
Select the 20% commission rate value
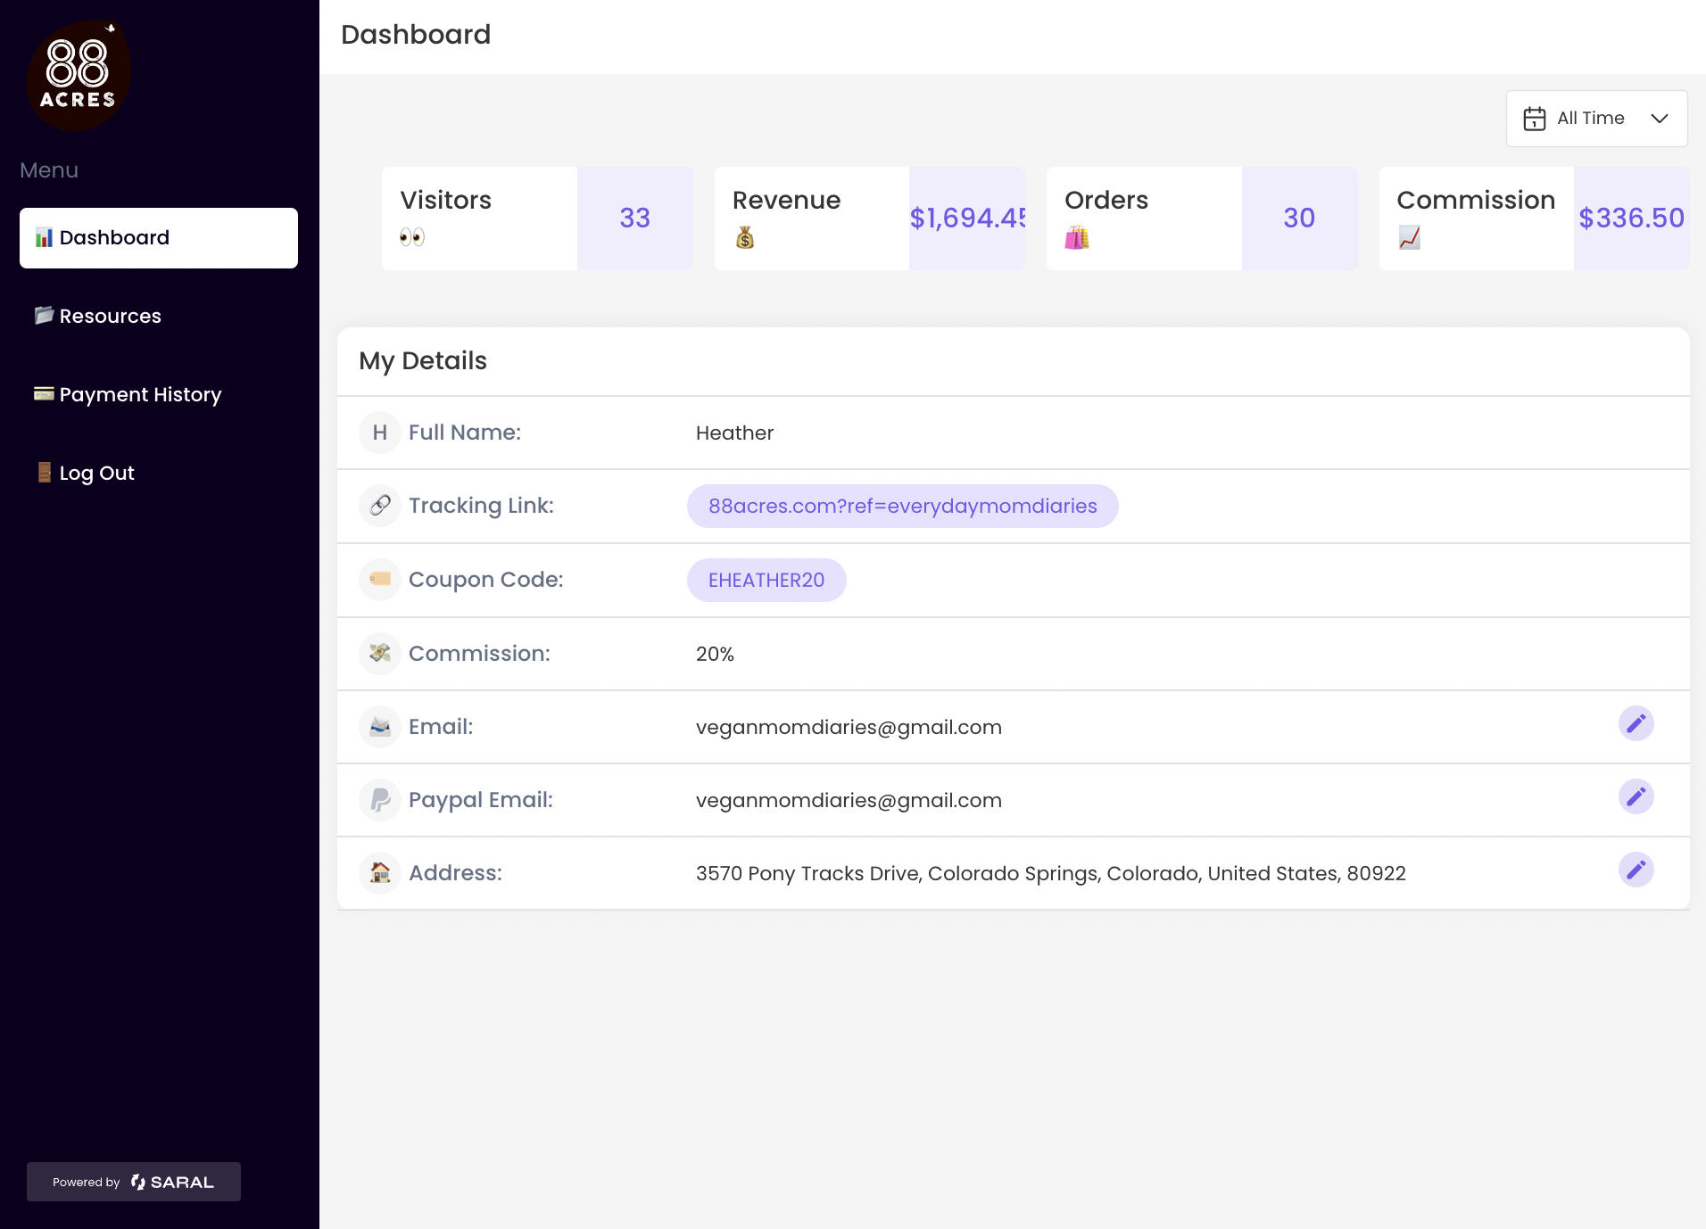point(715,655)
